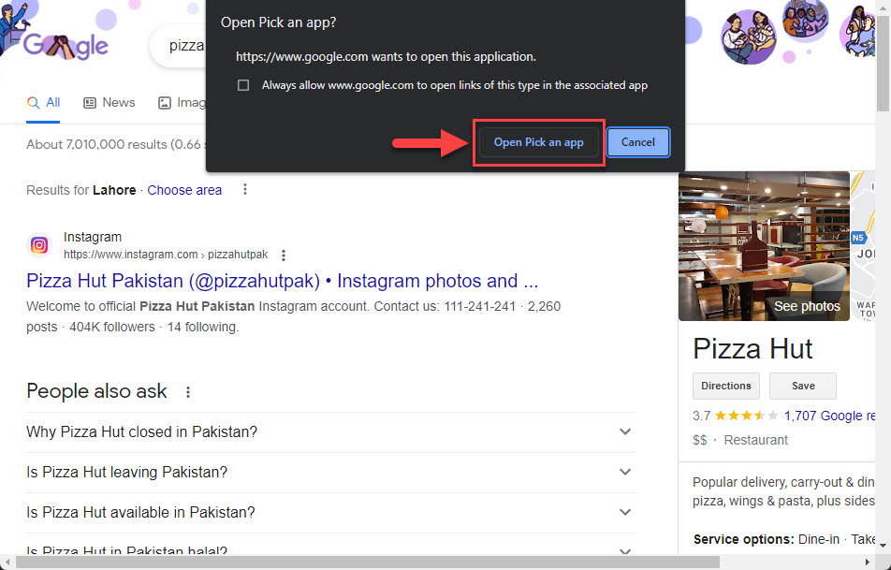This screenshot has width=891, height=570.
Task: Open three-dot menu beside Instagram URL
Action: point(284,256)
